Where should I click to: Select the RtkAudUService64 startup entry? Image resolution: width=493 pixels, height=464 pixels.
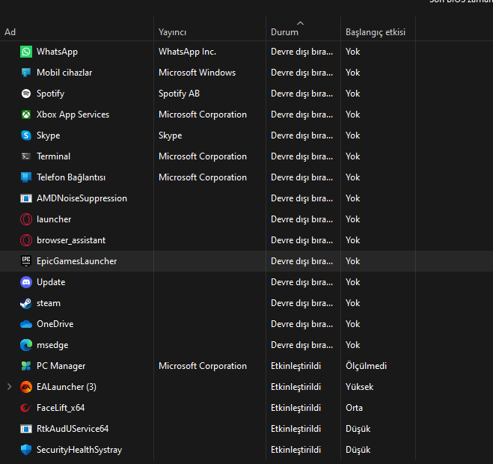click(x=73, y=429)
